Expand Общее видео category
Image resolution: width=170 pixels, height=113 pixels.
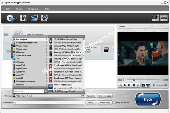point(30,46)
